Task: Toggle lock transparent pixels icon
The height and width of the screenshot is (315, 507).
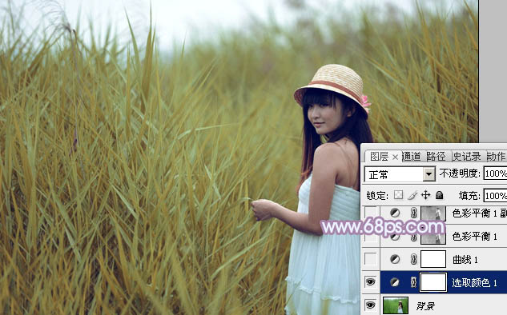Action: pyautogui.click(x=398, y=195)
